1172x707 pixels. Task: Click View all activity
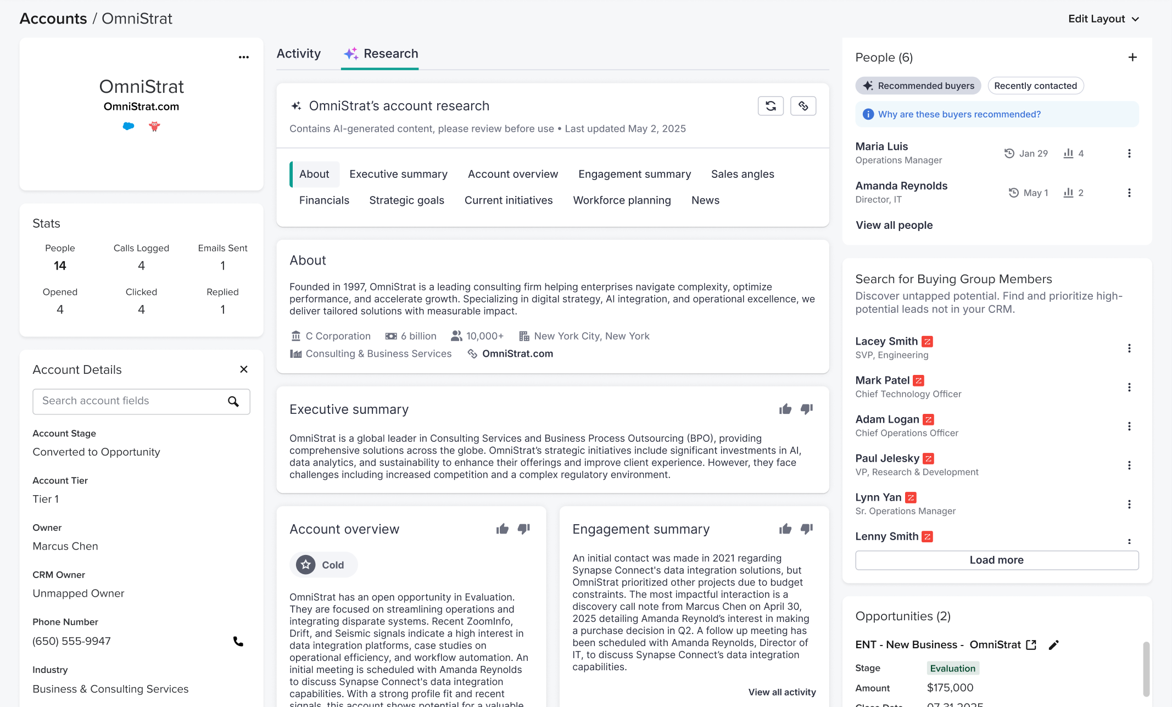[782, 692]
